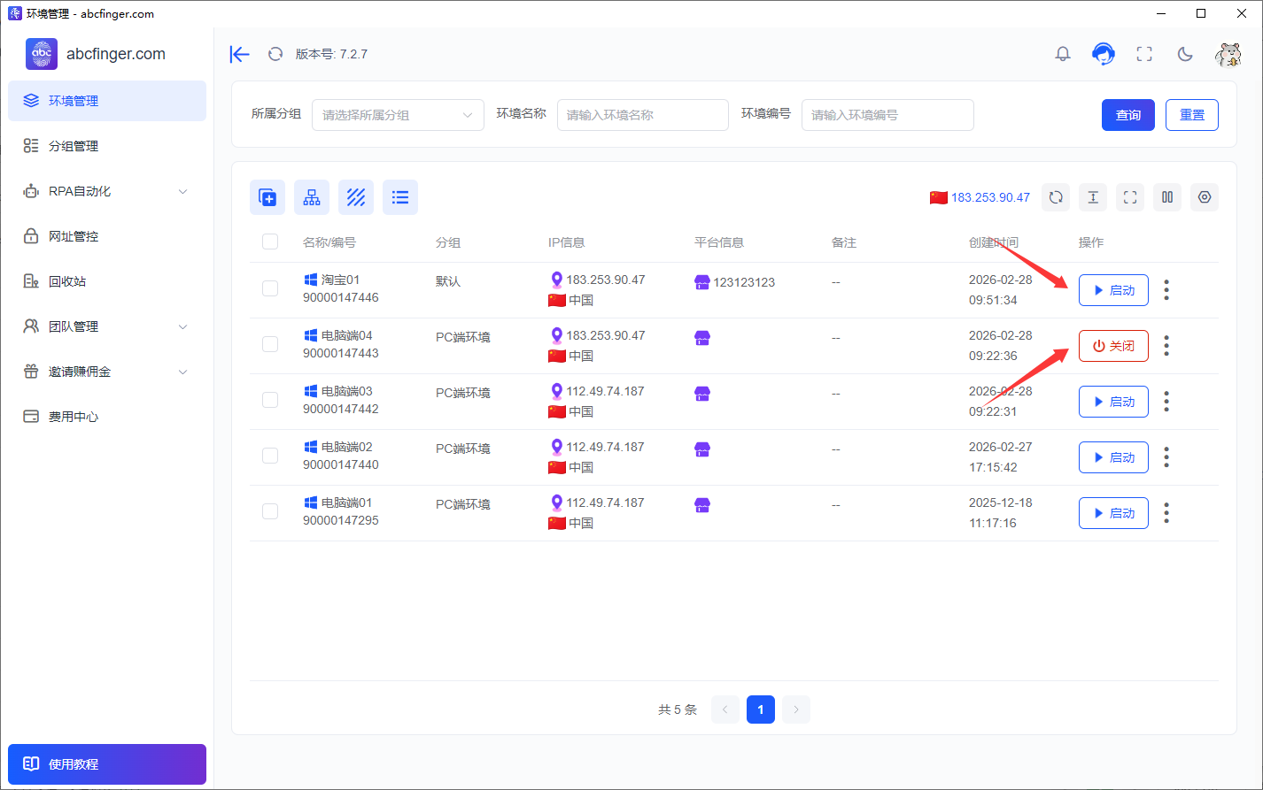Open more options for 电脑端03
1263x790 pixels.
(1166, 402)
